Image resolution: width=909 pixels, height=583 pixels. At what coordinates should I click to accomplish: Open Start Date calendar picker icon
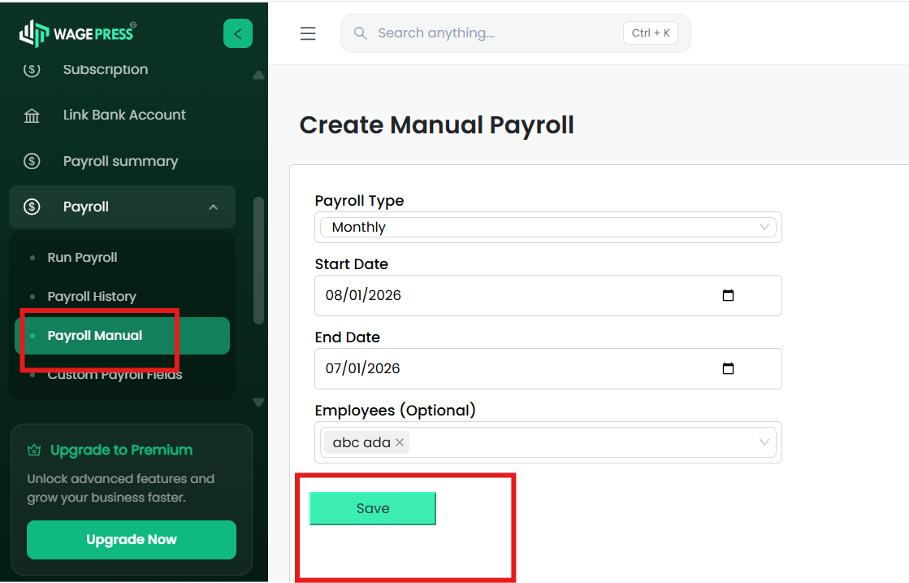[728, 295]
